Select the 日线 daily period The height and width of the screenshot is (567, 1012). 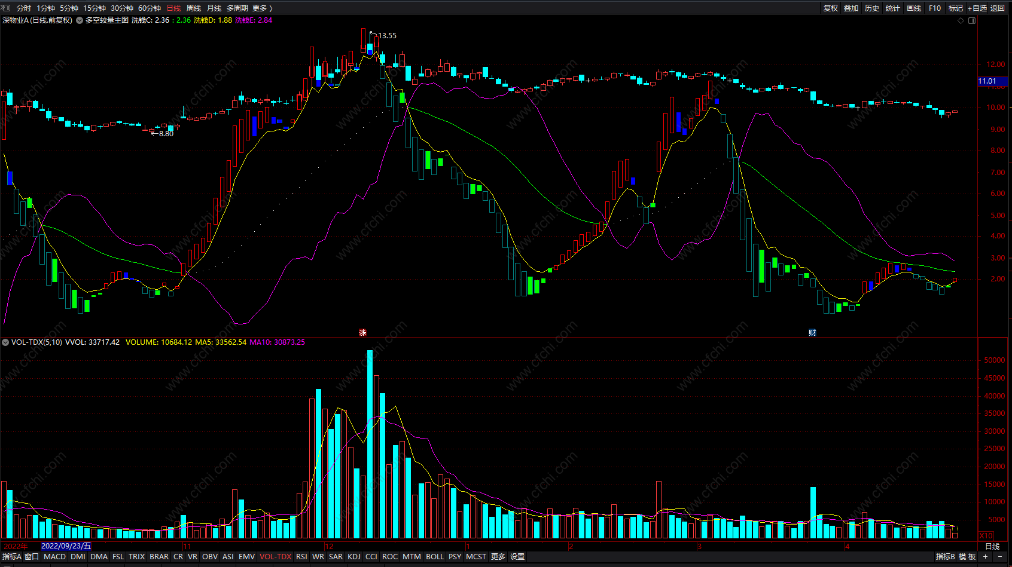click(173, 8)
